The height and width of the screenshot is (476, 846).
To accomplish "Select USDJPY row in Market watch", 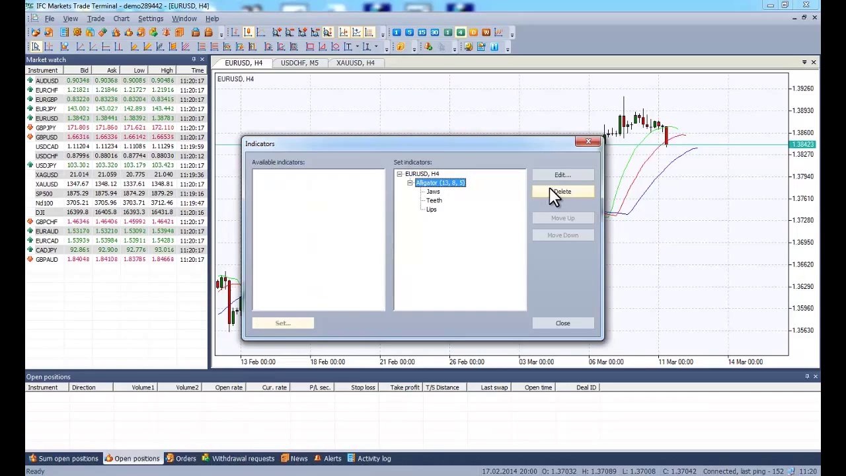I will pos(116,165).
